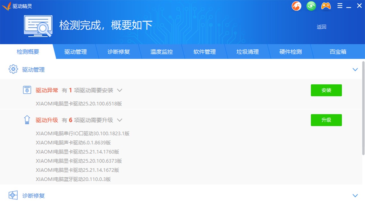Toggle the 驱动升级 driver list arrow
365x205 pixels.
pyautogui.click(x=120, y=120)
